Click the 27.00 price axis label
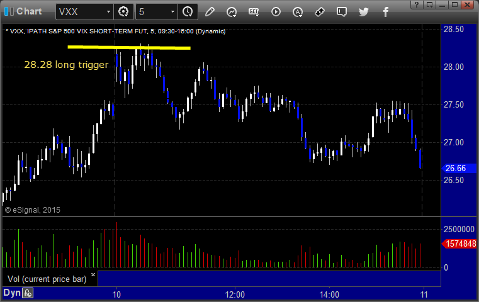The height and width of the screenshot is (302, 479). [x=454, y=142]
